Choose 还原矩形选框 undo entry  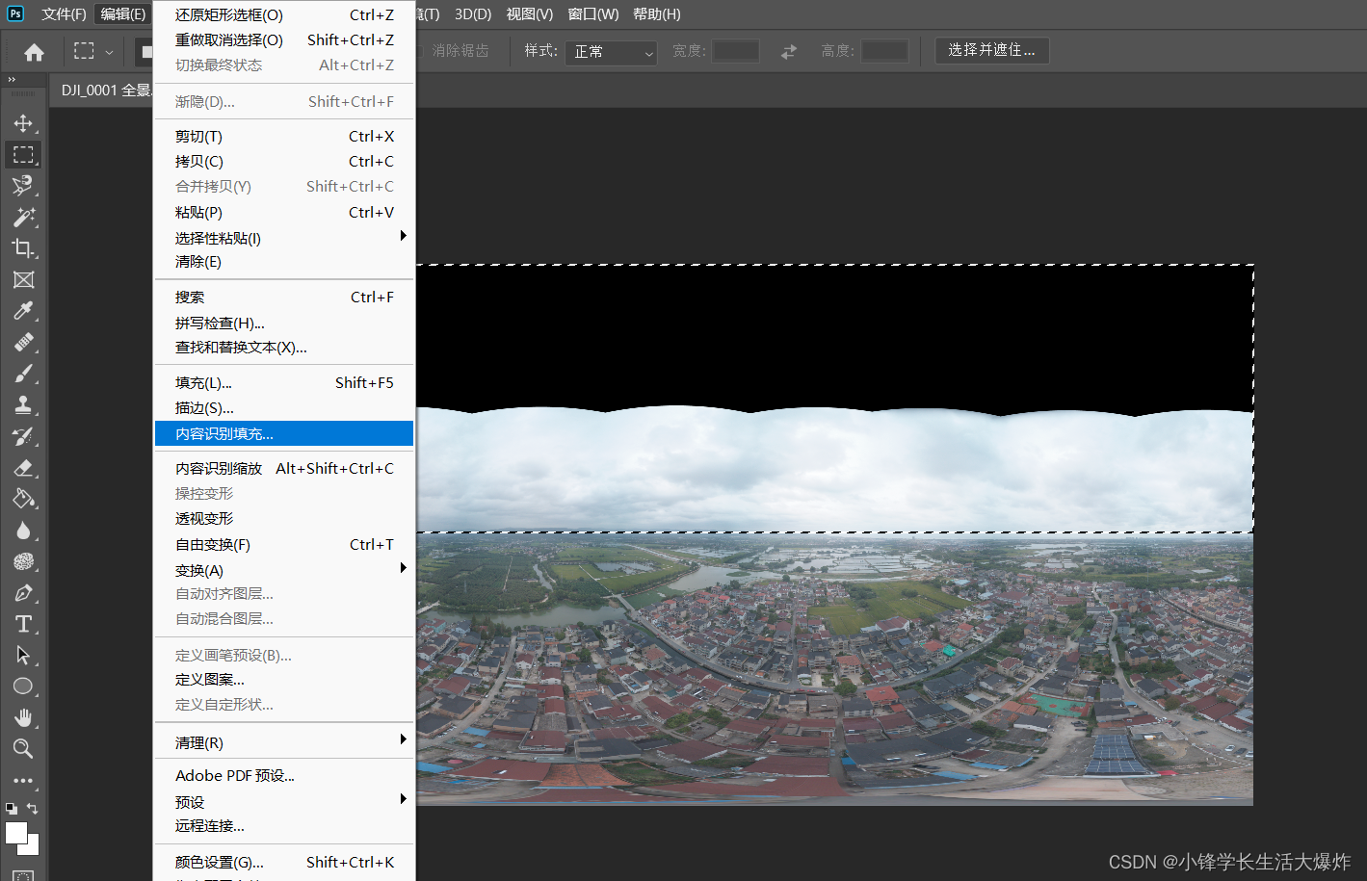click(284, 15)
